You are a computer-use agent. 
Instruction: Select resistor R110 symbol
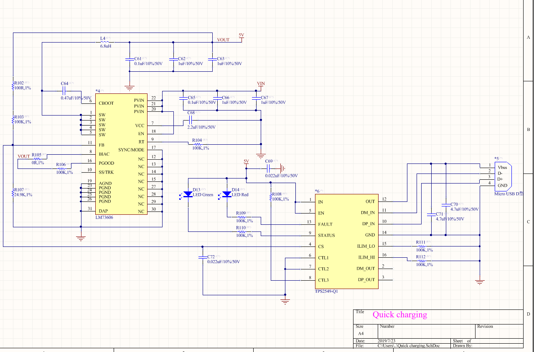(242, 231)
